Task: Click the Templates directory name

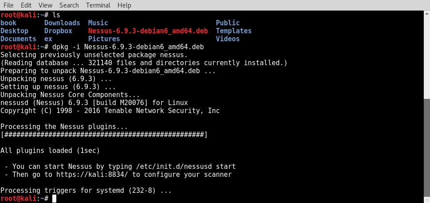Action: click(x=234, y=31)
